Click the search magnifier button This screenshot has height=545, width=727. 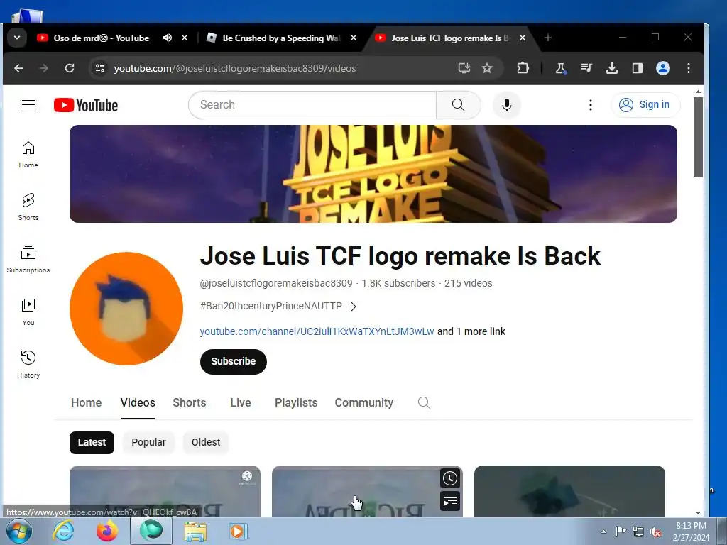pyautogui.click(x=458, y=105)
